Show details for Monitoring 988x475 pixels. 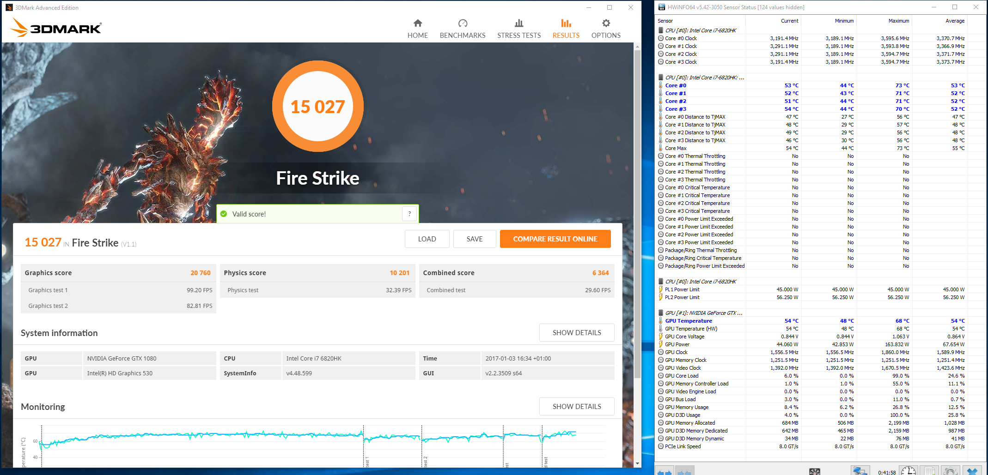coord(577,406)
